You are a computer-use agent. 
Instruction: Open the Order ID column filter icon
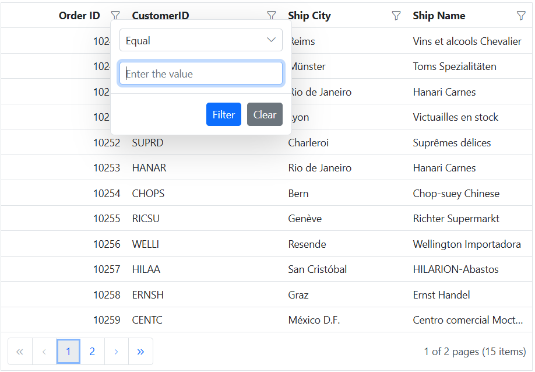[115, 15]
